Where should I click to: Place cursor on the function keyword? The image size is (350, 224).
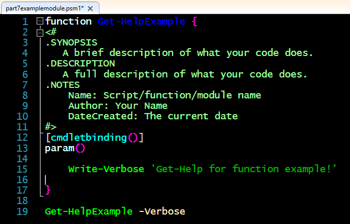pos(68,21)
